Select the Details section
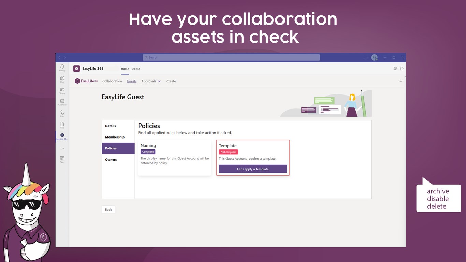466x262 pixels. pyautogui.click(x=118, y=126)
